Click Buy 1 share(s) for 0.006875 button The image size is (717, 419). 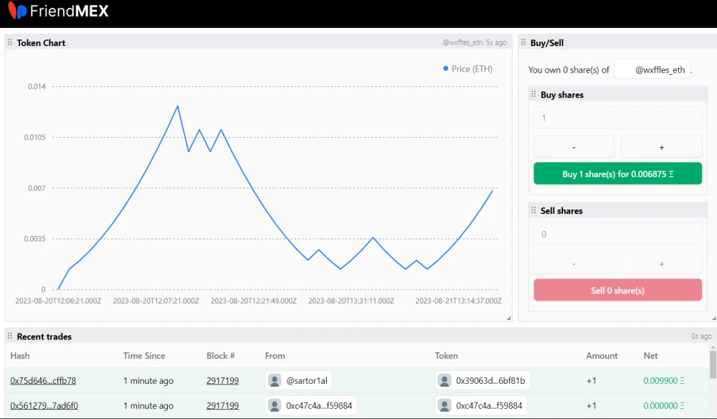coord(618,174)
